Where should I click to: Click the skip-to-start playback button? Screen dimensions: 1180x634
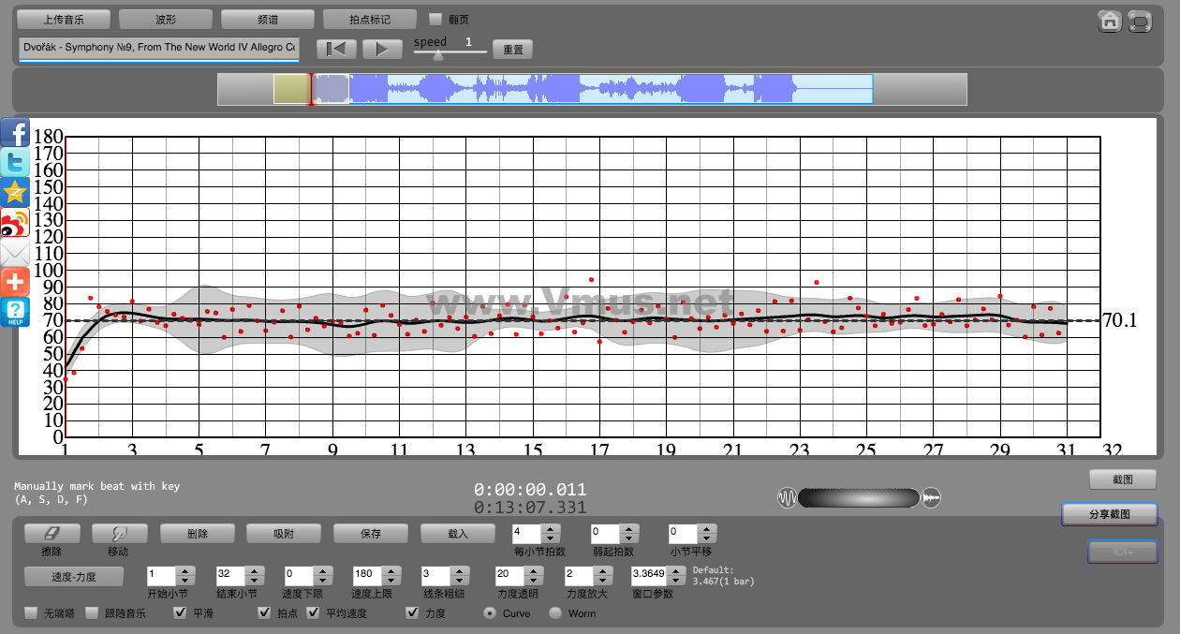pos(336,49)
